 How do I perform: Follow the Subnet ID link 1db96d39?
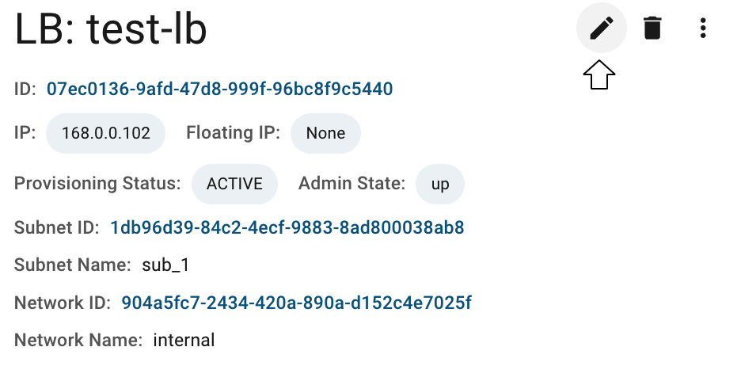287,227
